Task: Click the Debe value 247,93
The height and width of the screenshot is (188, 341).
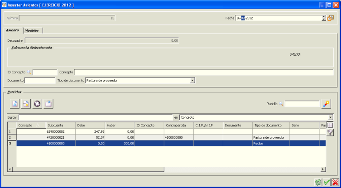Action: (90, 131)
